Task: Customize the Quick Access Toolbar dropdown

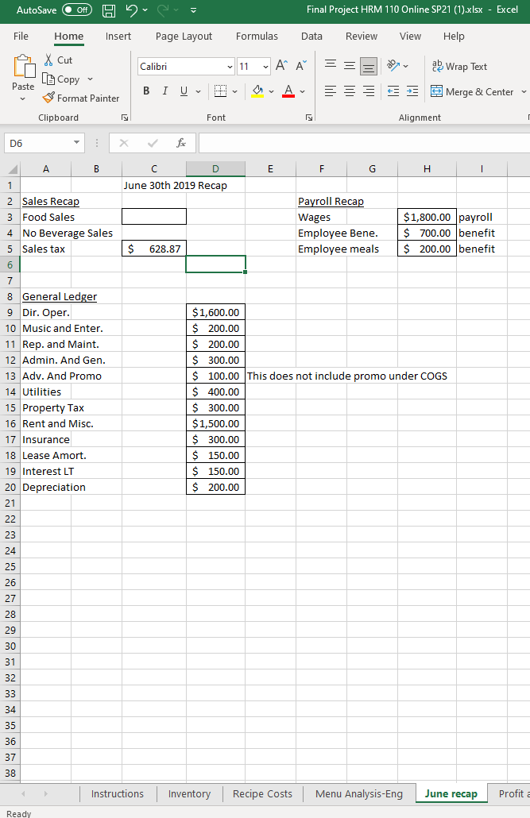Action: click(x=193, y=10)
